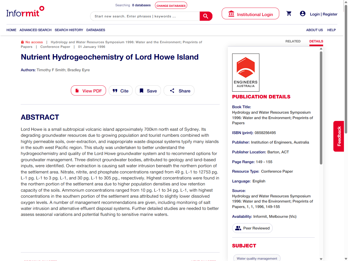Click the Publisher value Institution of Engineers, Australia
The image size is (348, 261).
pos(280,142)
